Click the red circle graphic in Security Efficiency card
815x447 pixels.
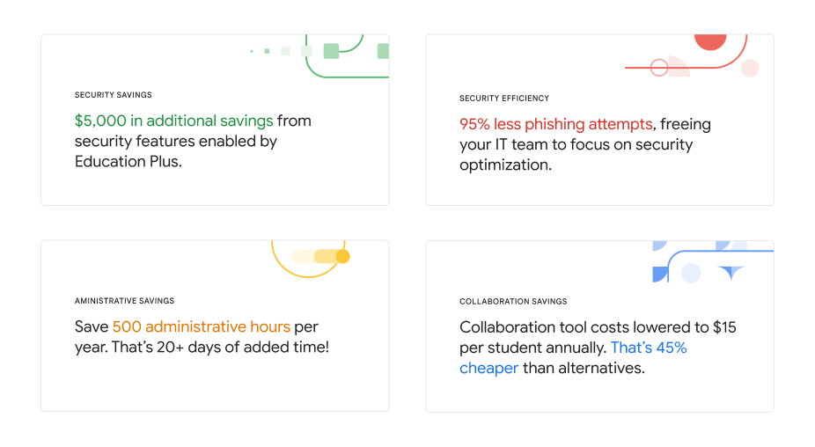click(710, 42)
